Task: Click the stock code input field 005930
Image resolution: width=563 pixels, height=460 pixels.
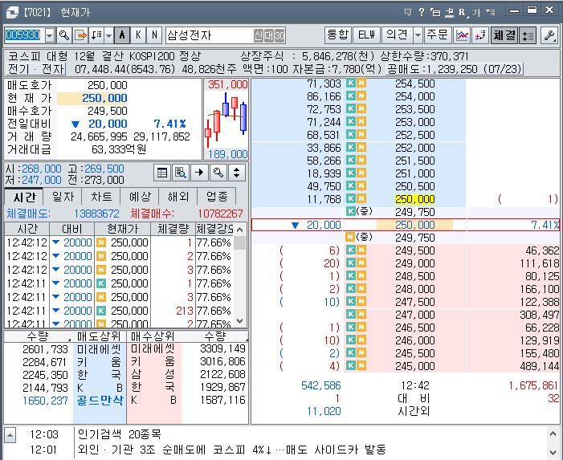Action: tap(23, 35)
